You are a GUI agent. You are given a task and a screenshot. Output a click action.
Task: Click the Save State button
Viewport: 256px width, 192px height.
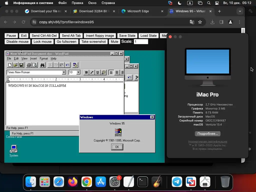(127, 35)
